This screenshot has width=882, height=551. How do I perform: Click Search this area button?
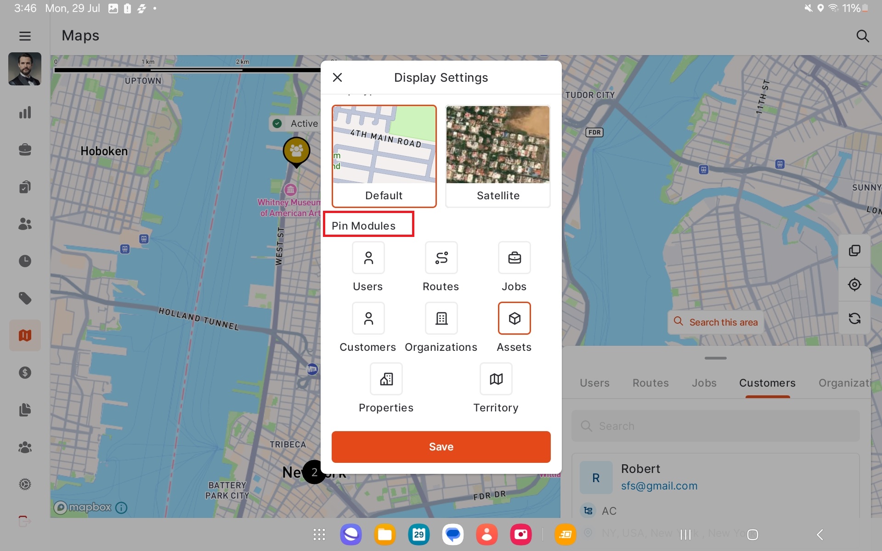click(716, 322)
